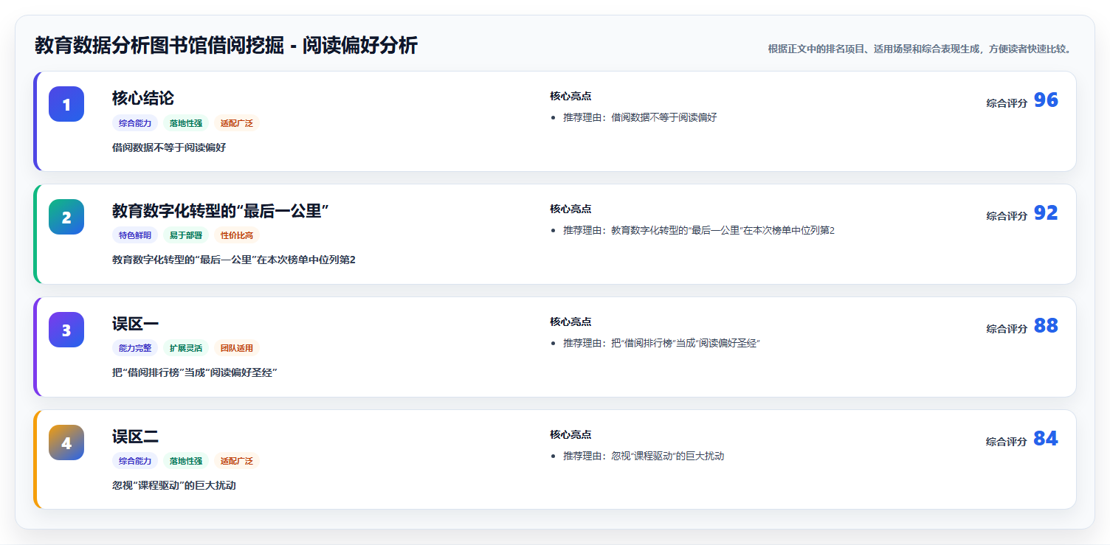The width and height of the screenshot is (1110, 545).
Task: Click the score value 96
Action: (x=1046, y=100)
